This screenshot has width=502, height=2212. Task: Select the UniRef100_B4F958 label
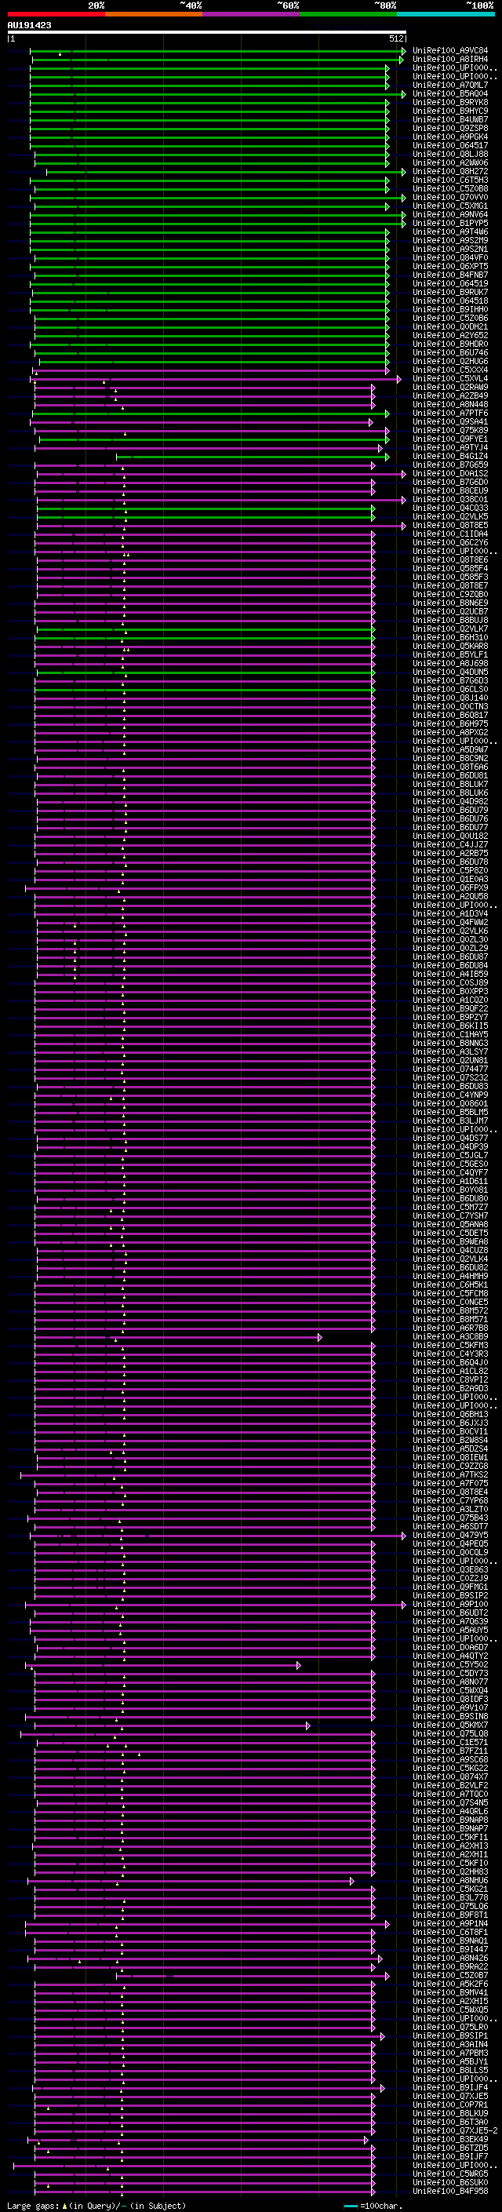[x=450, y=2190]
